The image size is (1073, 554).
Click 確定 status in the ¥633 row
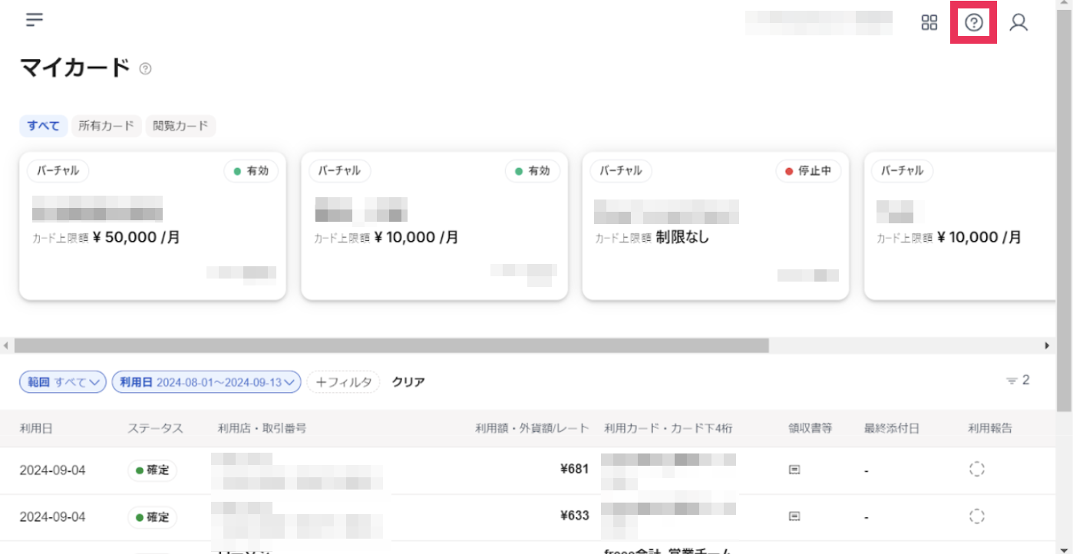[x=152, y=517]
